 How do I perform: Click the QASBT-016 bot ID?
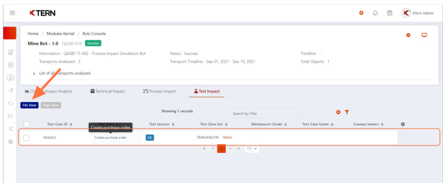tap(72, 43)
